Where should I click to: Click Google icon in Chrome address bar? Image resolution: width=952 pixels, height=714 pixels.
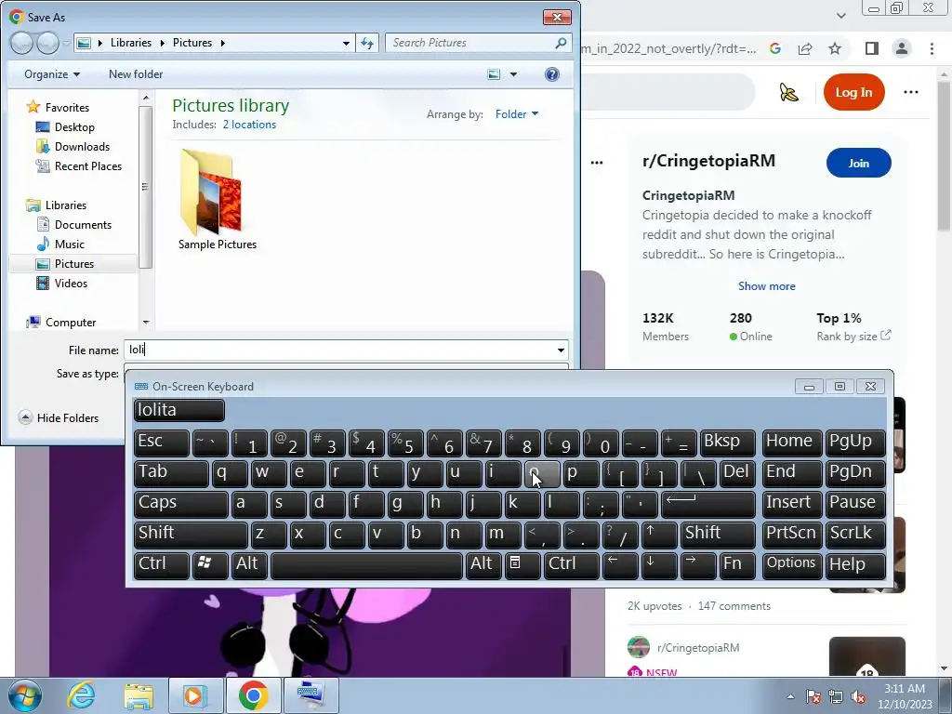click(775, 48)
